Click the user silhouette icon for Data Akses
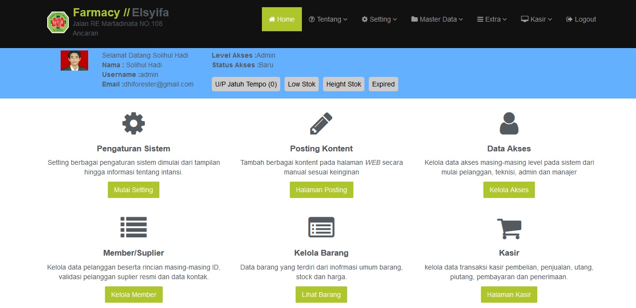This screenshot has width=636, height=308. 509,123
